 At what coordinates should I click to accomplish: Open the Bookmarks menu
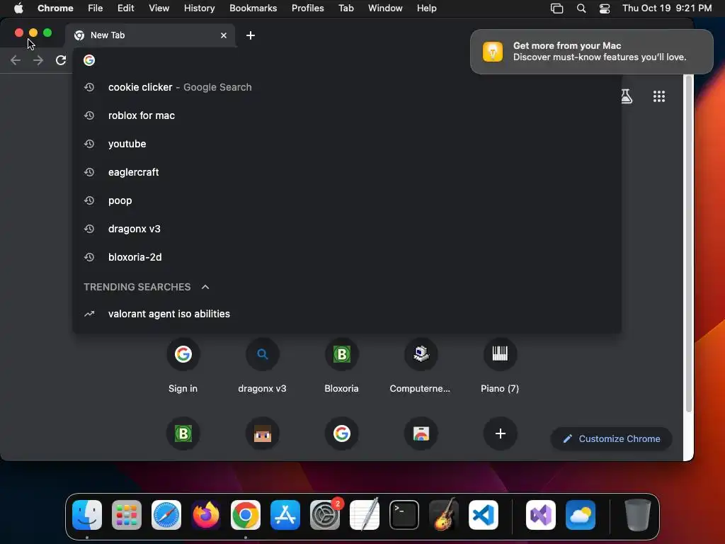click(x=253, y=8)
